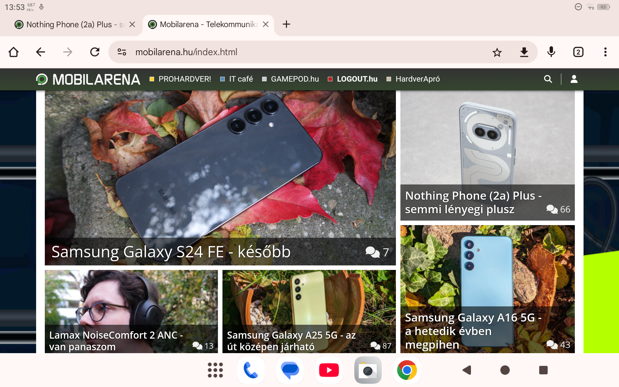Open the tab switcher showing 2 tabs

[x=578, y=52]
